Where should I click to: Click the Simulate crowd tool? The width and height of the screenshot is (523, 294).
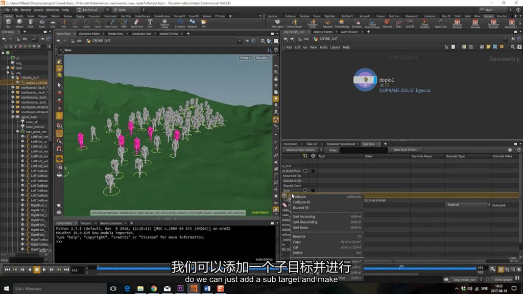[x=356, y=23]
